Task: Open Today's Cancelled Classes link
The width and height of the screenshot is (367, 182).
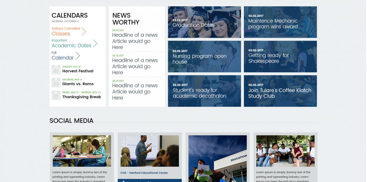Action: (66, 31)
